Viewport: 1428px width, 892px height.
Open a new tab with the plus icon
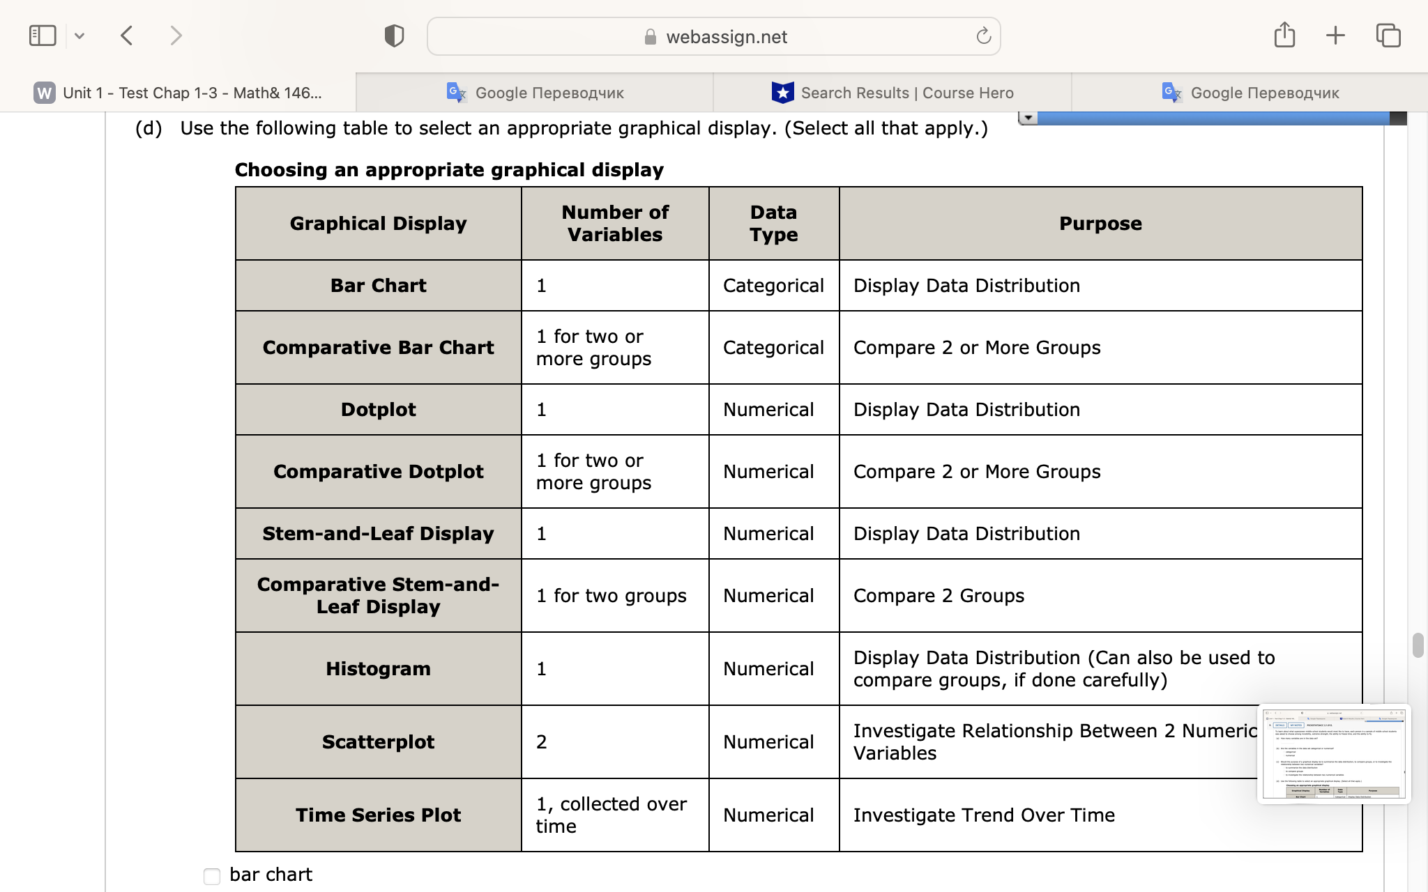1335,34
